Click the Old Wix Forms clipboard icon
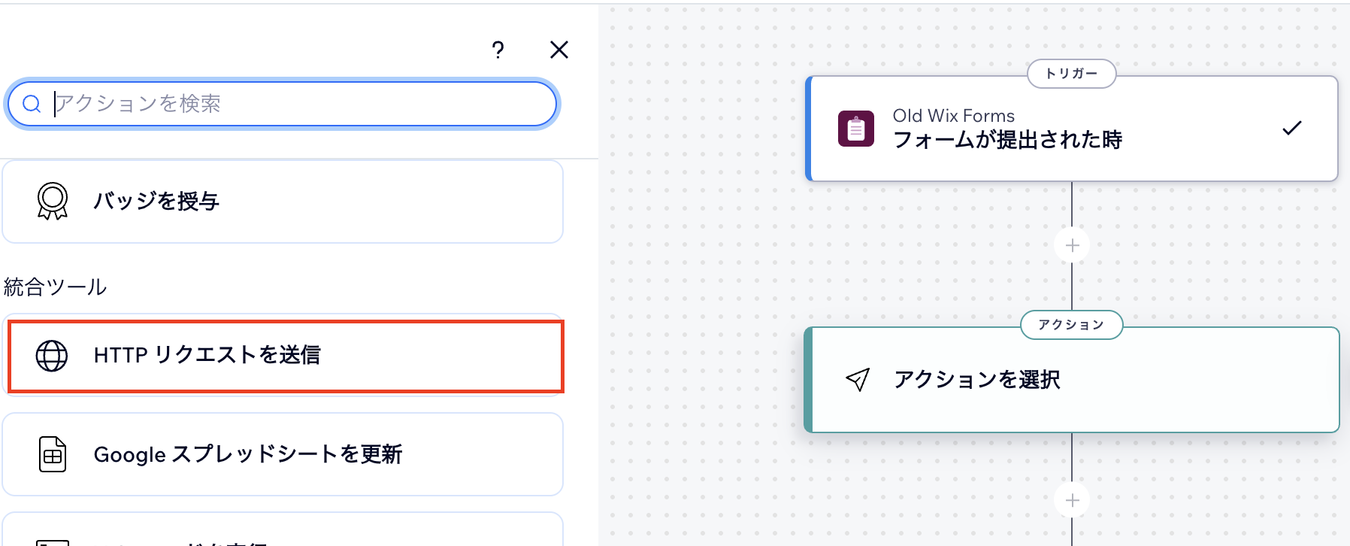 pos(855,129)
